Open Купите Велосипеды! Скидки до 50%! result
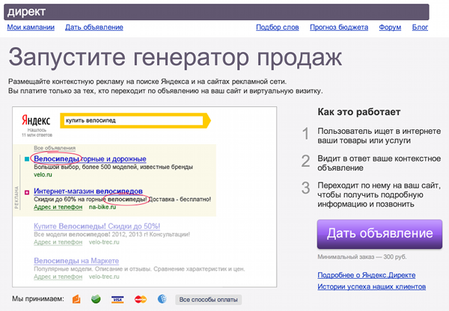Screen dimensions: 449x311 point(97,226)
